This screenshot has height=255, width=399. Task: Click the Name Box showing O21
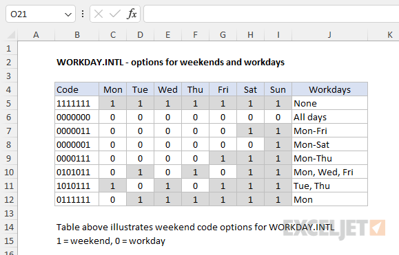[x=41, y=14]
